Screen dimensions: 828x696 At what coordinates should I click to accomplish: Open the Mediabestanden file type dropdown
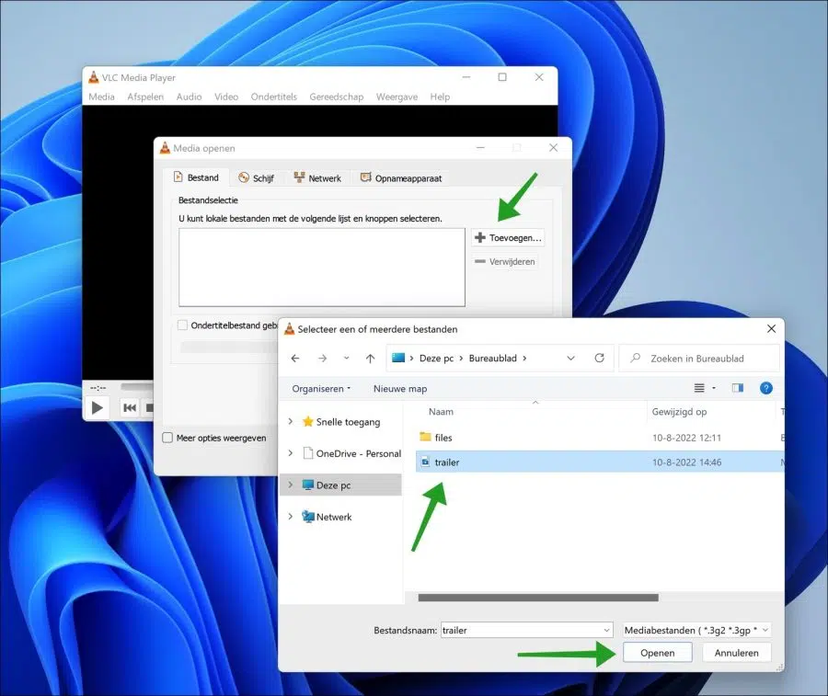[x=765, y=630]
